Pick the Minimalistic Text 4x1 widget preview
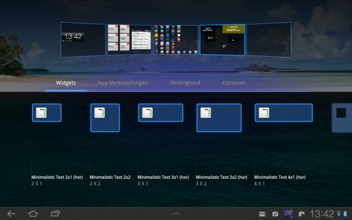The image size is (352, 220). [284, 113]
